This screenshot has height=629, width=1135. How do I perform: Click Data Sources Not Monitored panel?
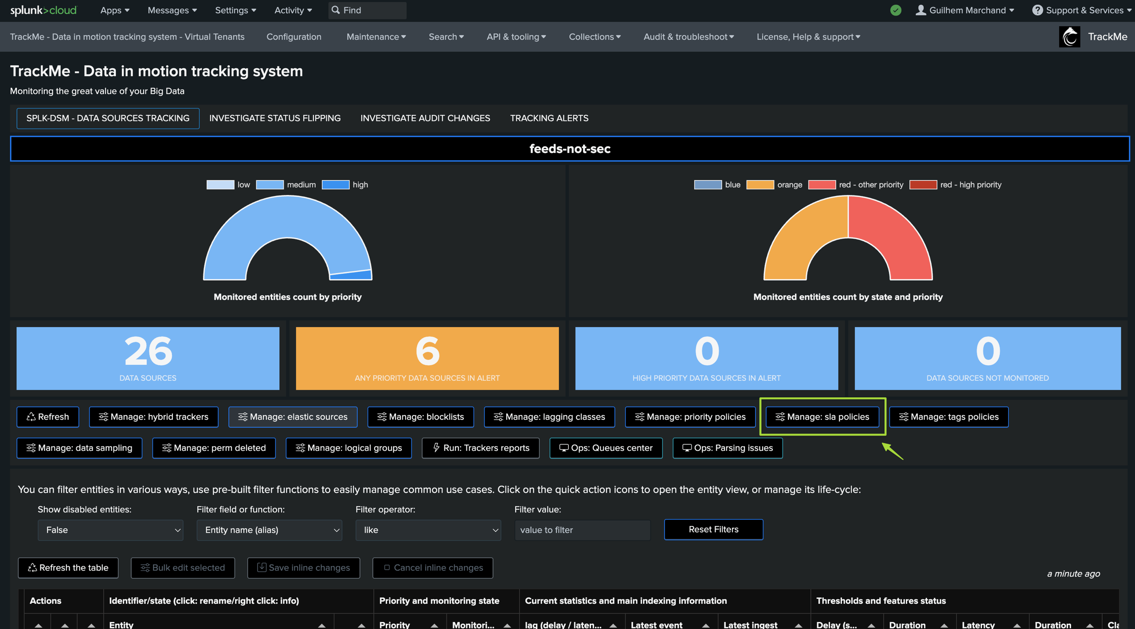coord(988,359)
